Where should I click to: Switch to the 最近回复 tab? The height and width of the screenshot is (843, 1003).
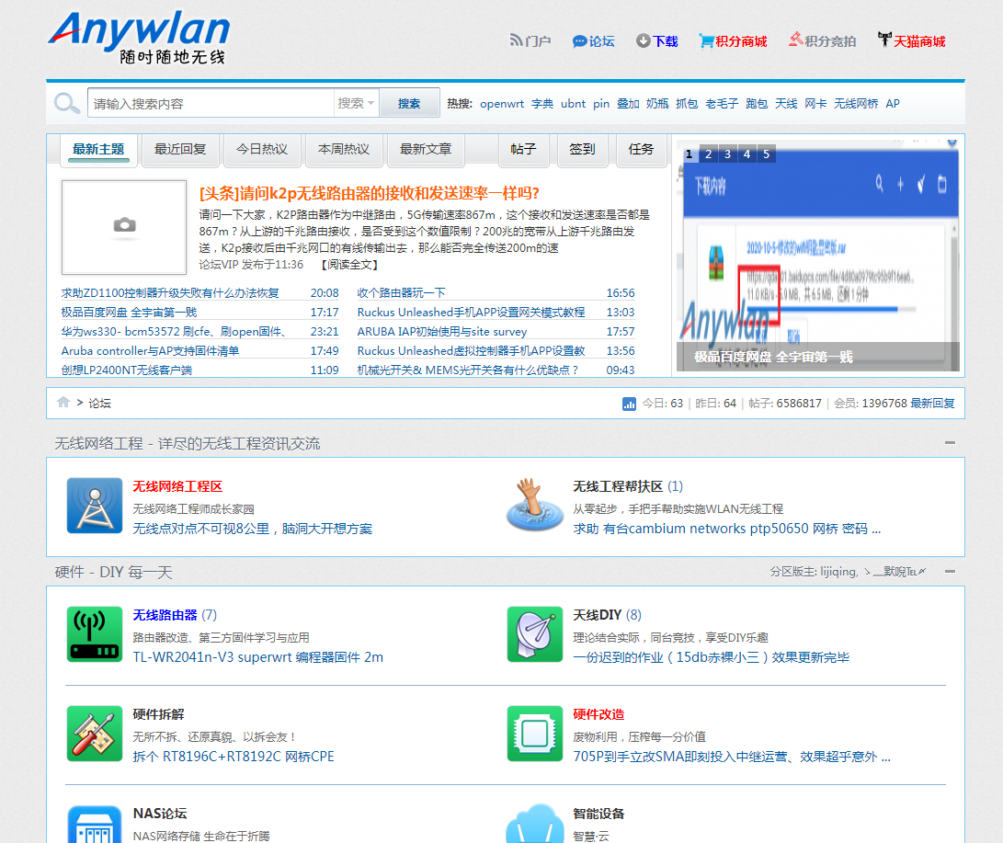tap(180, 149)
